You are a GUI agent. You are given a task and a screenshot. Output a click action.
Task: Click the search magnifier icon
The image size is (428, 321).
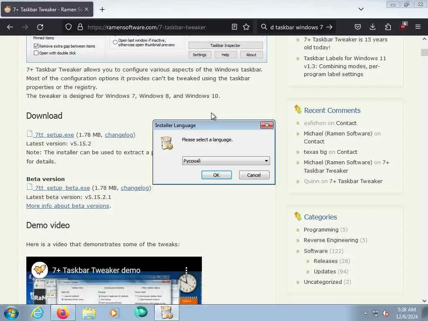264,27
